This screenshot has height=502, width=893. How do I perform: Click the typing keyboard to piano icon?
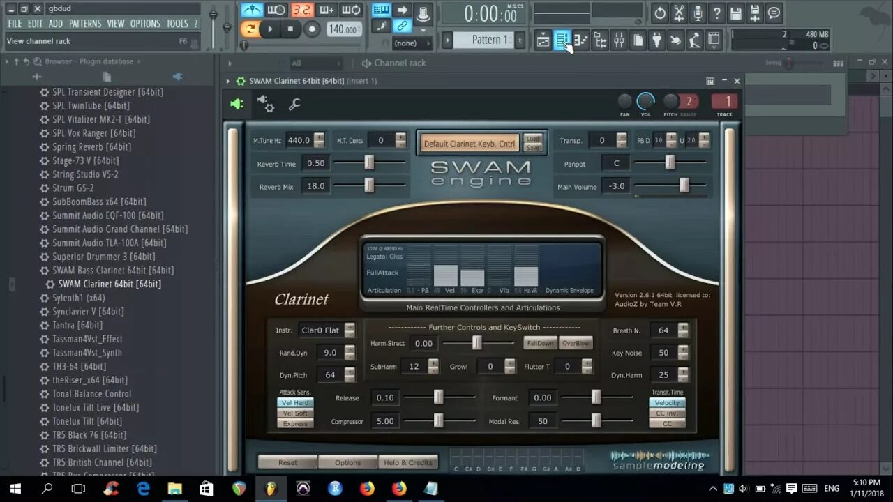tap(381, 10)
